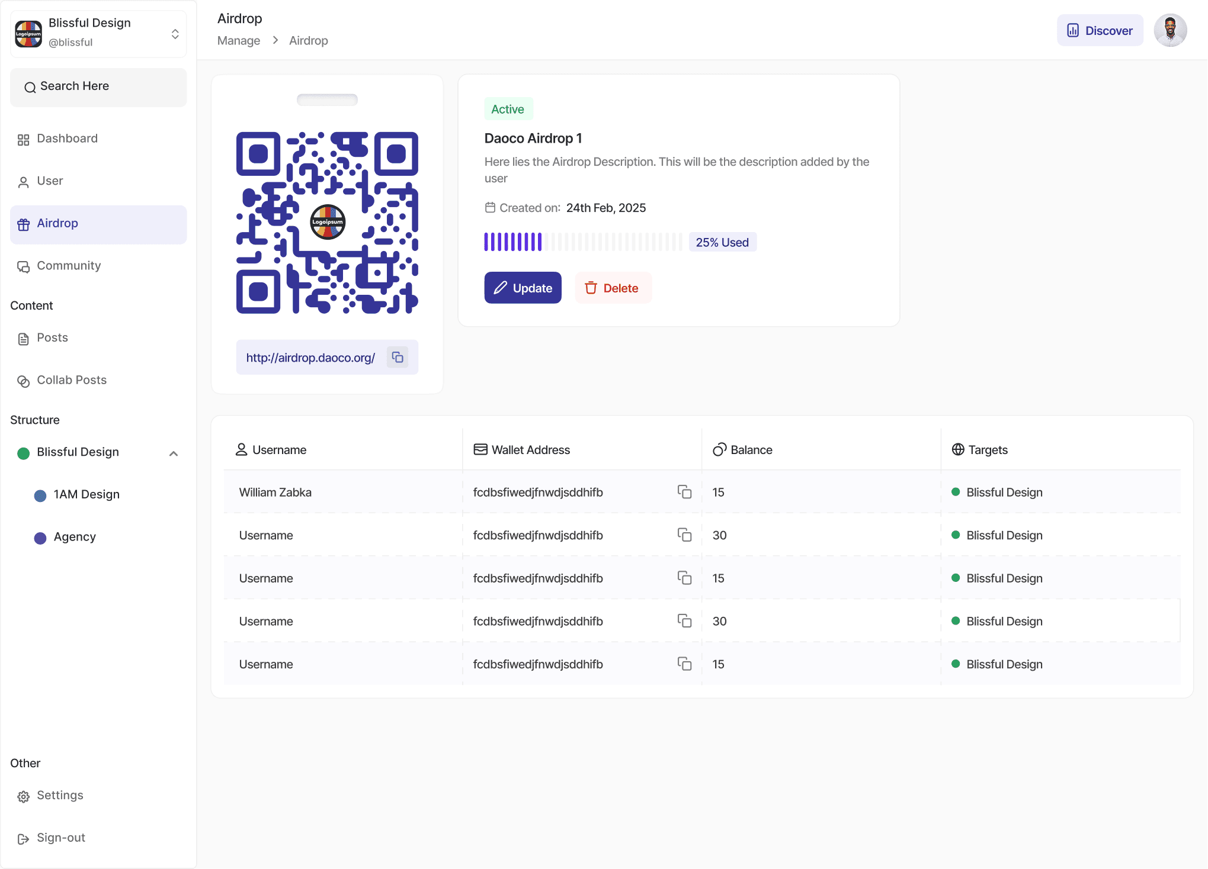
Task: Select the 1AM Design tree item
Action: tap(86, 494)
